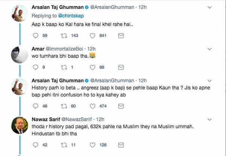Open the @ImmortalizeBoi profile handle
The width and height of the screenshot is (226, 156).
click(x=67, y=49)
